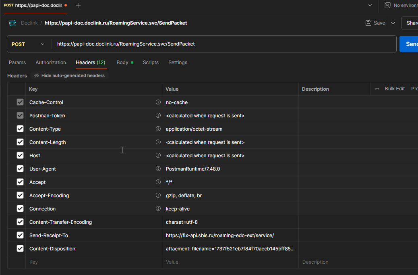418x275 pixels.
Task: Open the Authorization tab
Action: tap(51, 62)
